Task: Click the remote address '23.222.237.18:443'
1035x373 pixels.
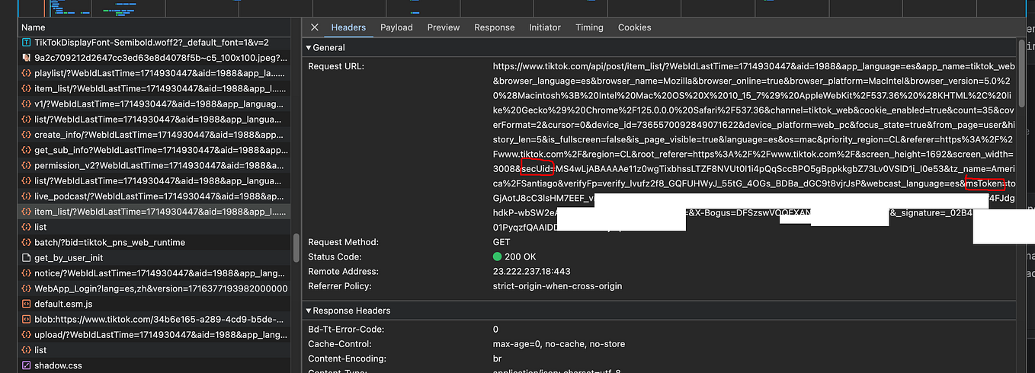Action: (532, 271)
